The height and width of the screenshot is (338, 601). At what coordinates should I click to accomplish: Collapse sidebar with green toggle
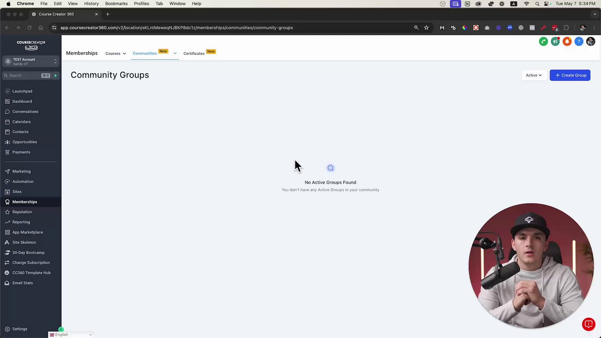(61, 330)
